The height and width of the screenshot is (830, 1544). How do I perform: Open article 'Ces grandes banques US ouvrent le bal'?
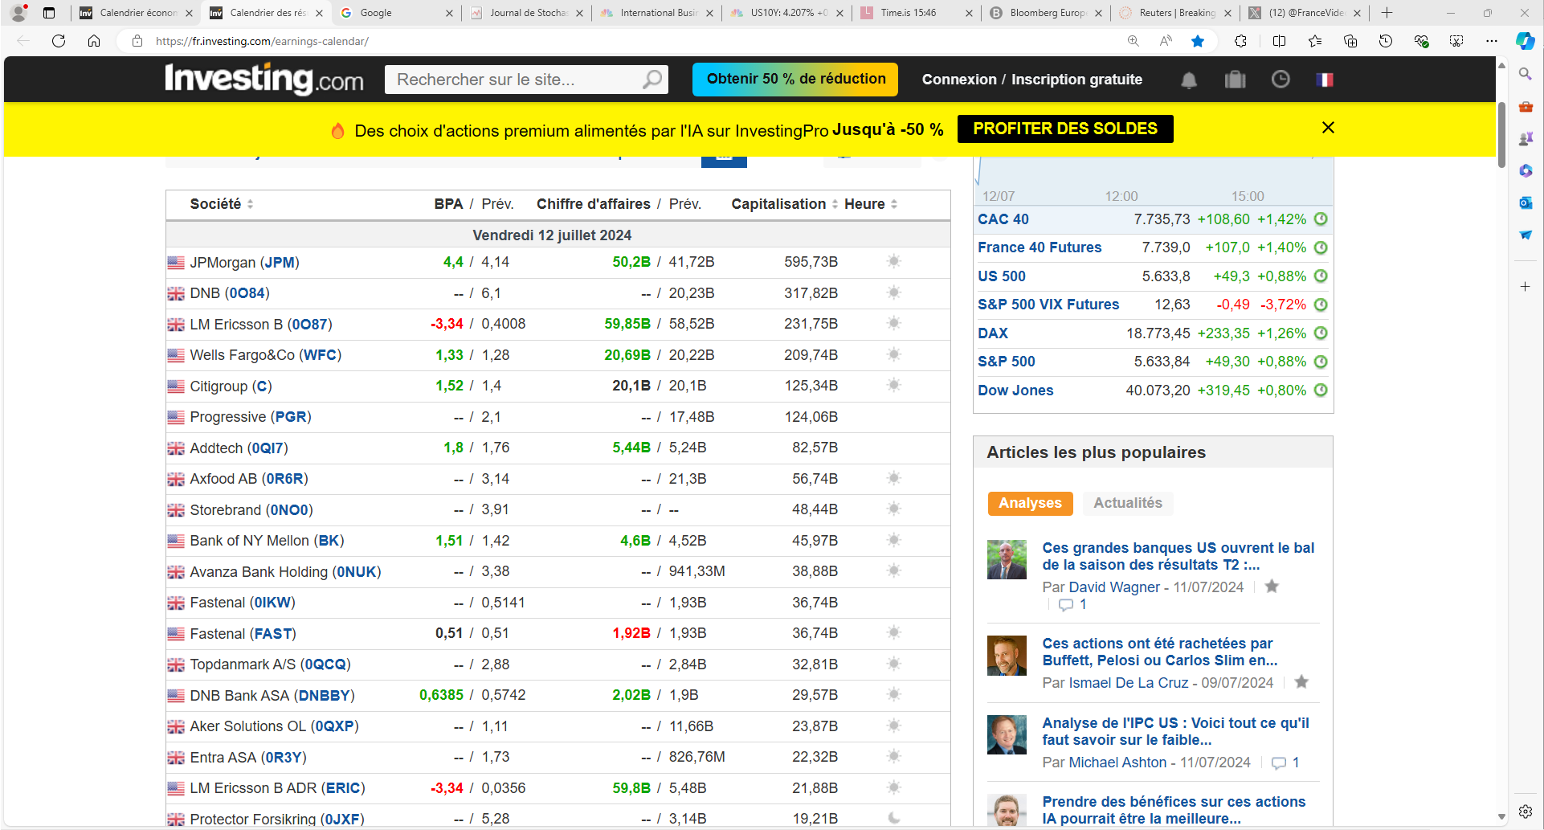point(1178,556)
